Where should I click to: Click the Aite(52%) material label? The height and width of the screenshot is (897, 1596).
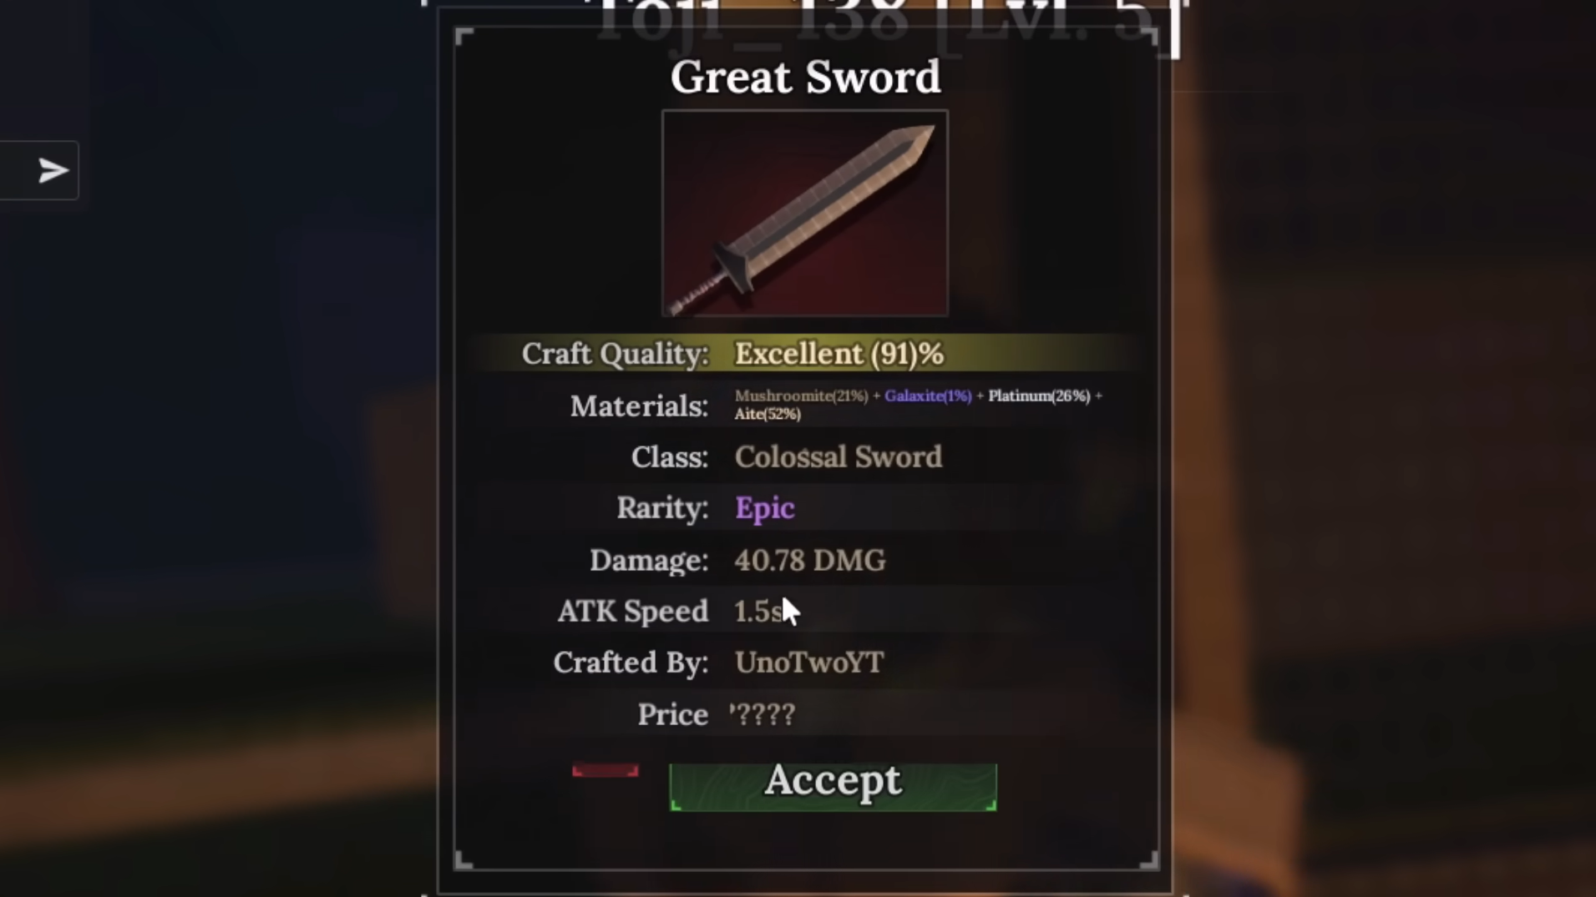pyautogui.click(x=768, y=414)
